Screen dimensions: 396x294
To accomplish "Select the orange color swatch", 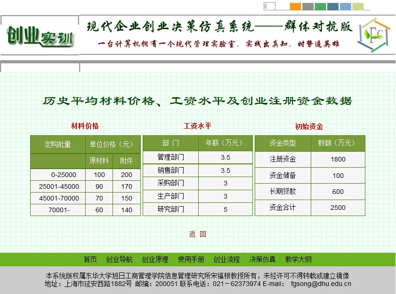I will [x=295, y=7].
